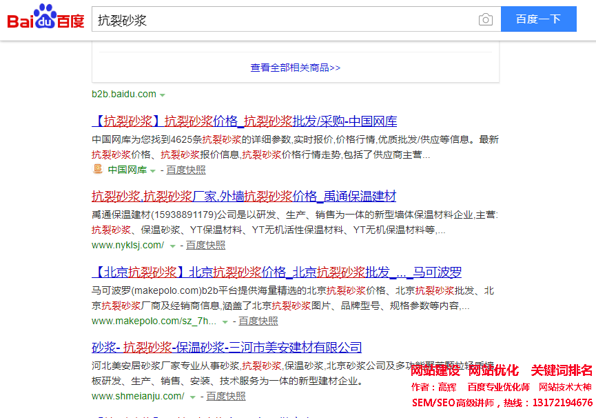This screenshot has height=418, width=596.
Task: Open 百度快照 for the makepolo result
Action: [x=258, y=321]
